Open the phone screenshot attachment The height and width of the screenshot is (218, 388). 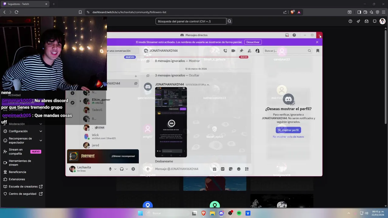click(171, 122)
